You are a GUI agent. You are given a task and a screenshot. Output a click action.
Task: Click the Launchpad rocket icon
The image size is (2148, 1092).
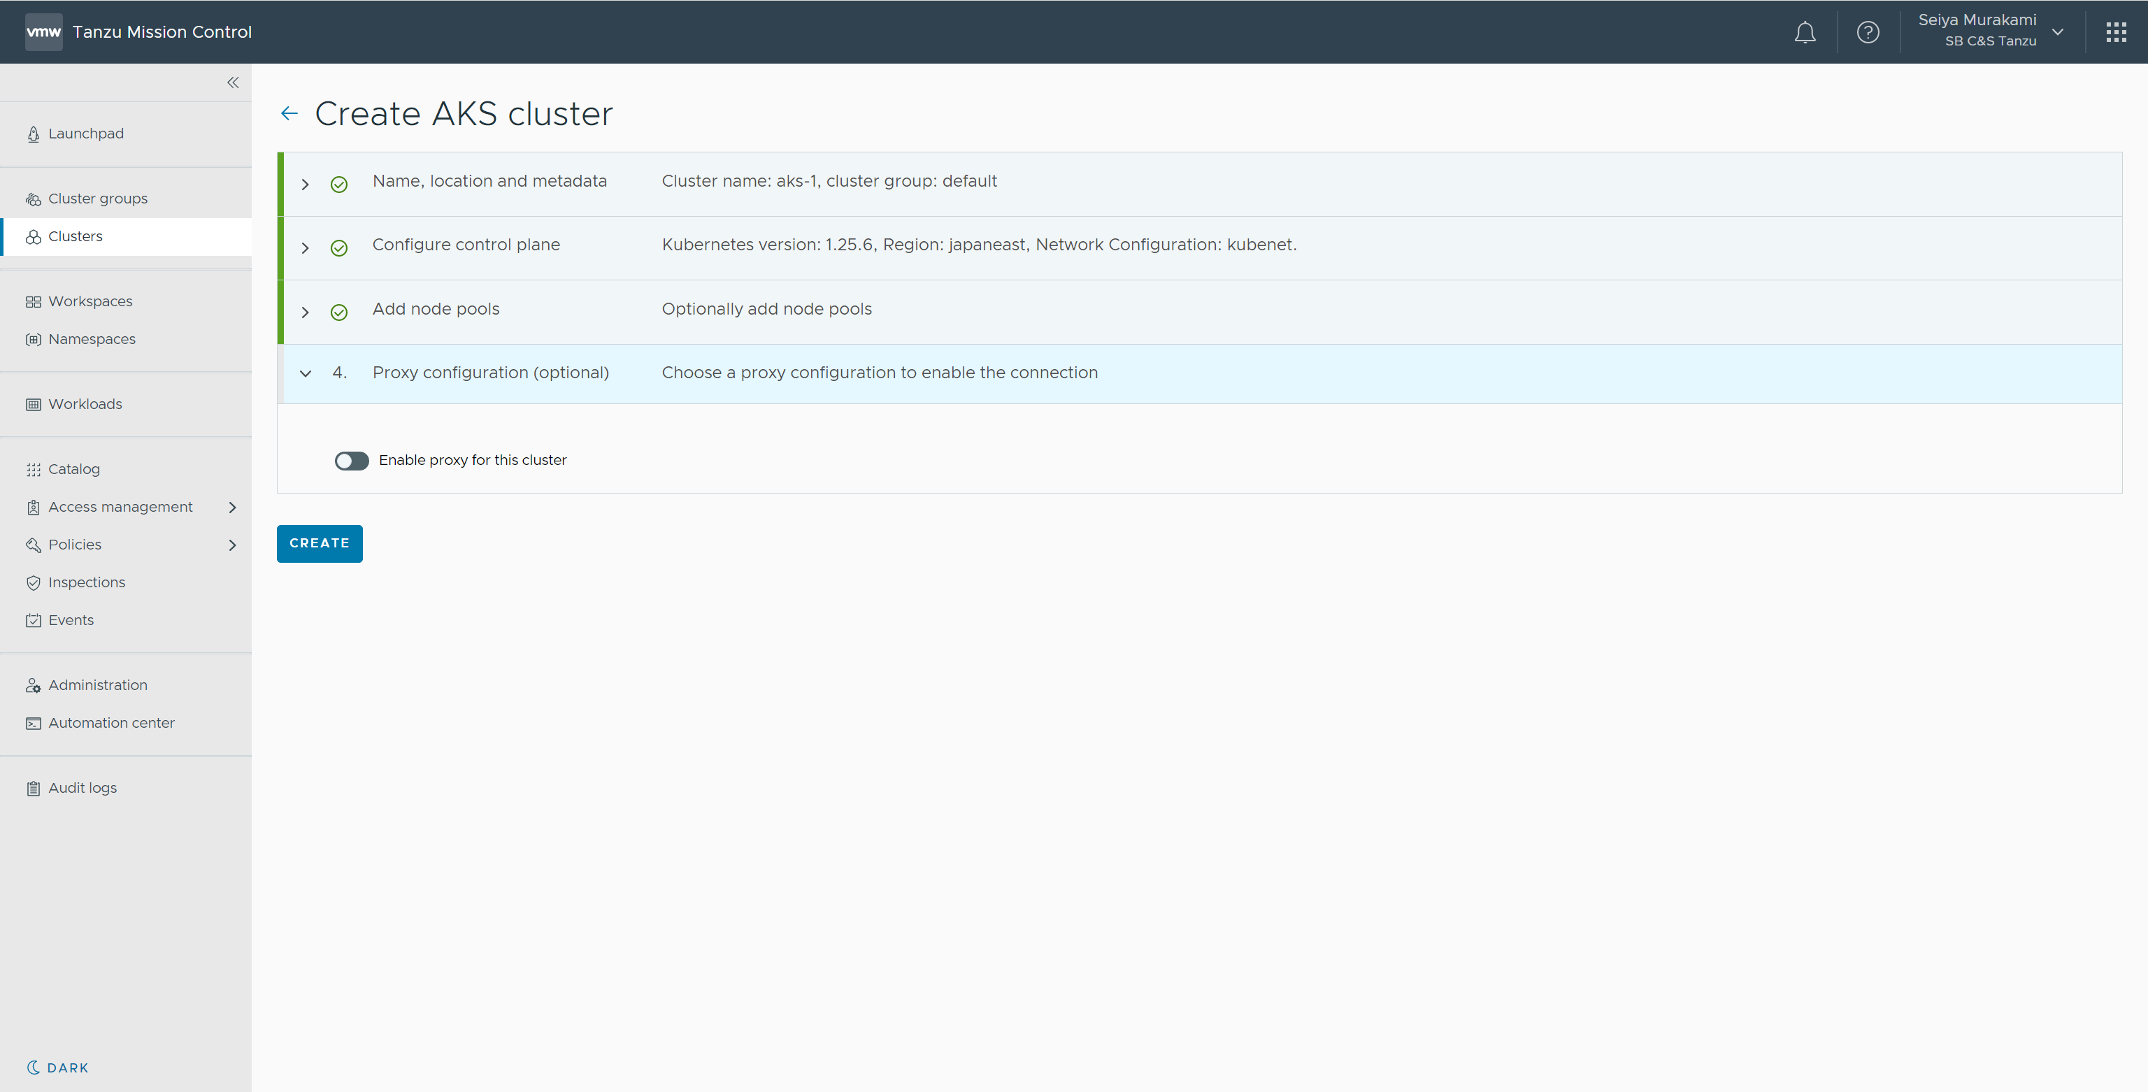pos(34,134)
